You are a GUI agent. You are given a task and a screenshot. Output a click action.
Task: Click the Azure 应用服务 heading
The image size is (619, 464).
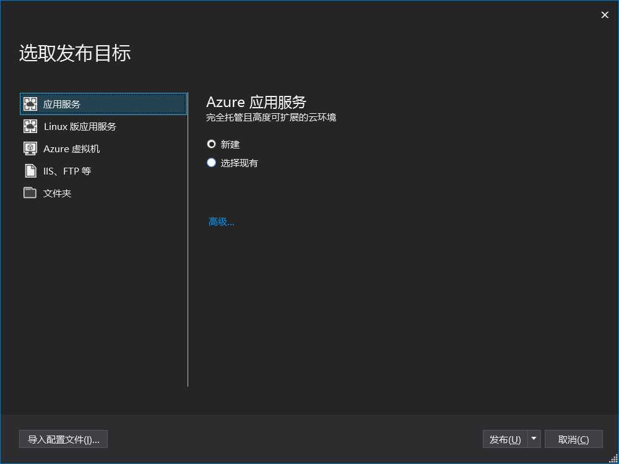[x=256, y=102]
